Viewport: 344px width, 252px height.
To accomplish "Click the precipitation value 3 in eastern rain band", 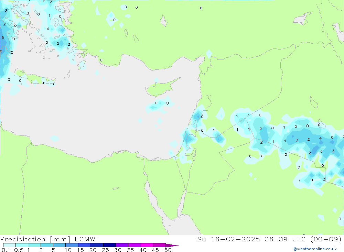I will tap(297, 140).
